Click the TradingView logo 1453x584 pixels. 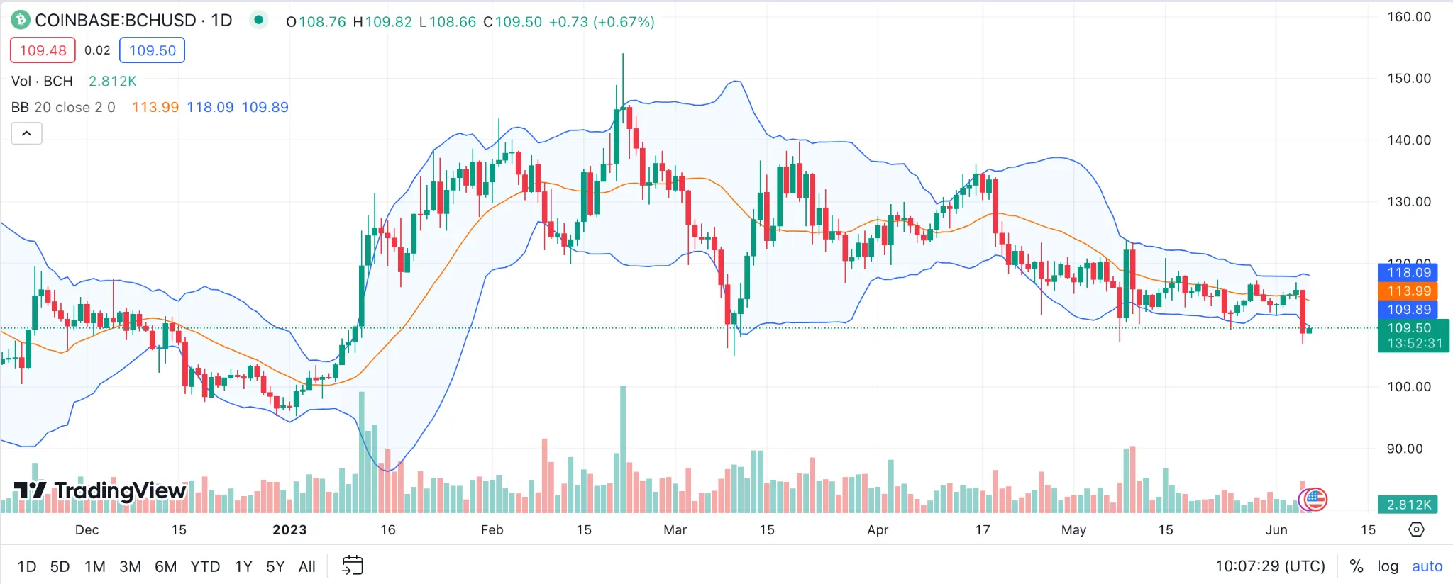click(x=100, y=490)
